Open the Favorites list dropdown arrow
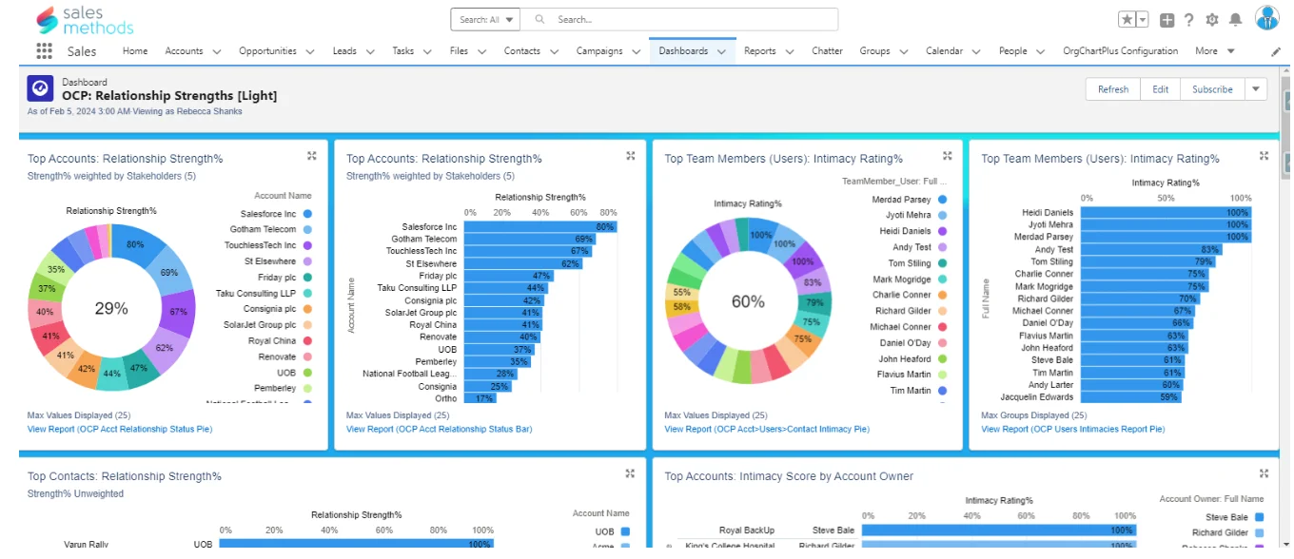Screen dimensions: 1294x559 click(x=1143, y=19)
